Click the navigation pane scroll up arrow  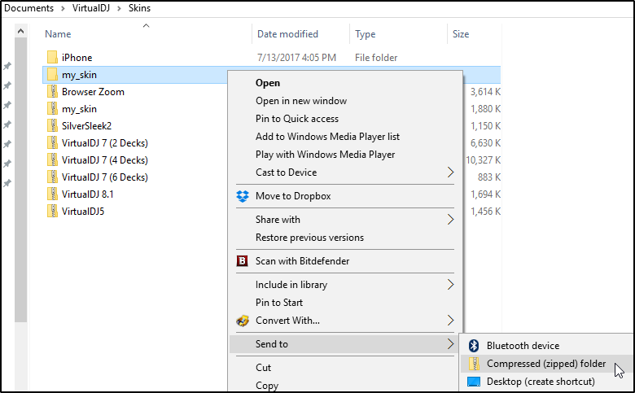(x=20, y=31)
